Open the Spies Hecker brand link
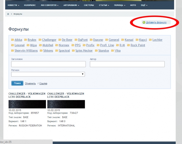The image size is (182, 144). [84, 50]
